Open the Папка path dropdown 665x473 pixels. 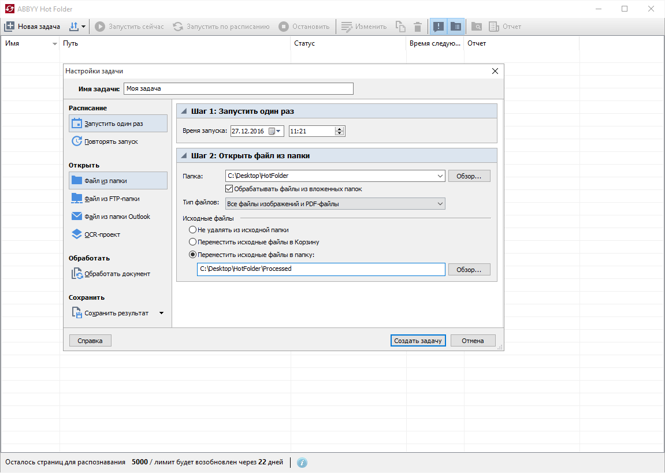click(x=440, y=176)
